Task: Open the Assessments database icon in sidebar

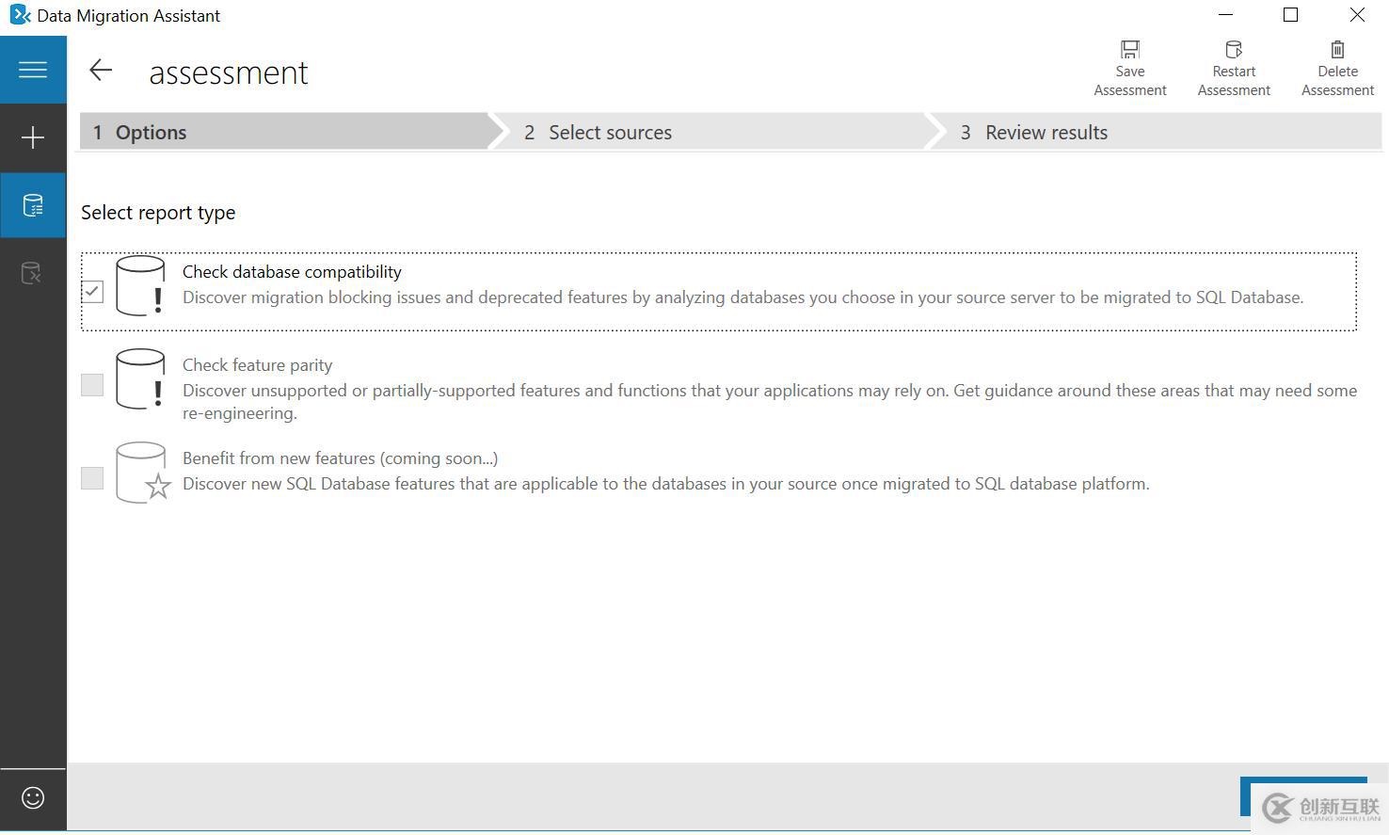Action: pyautogui.click(x=33, y=205)
